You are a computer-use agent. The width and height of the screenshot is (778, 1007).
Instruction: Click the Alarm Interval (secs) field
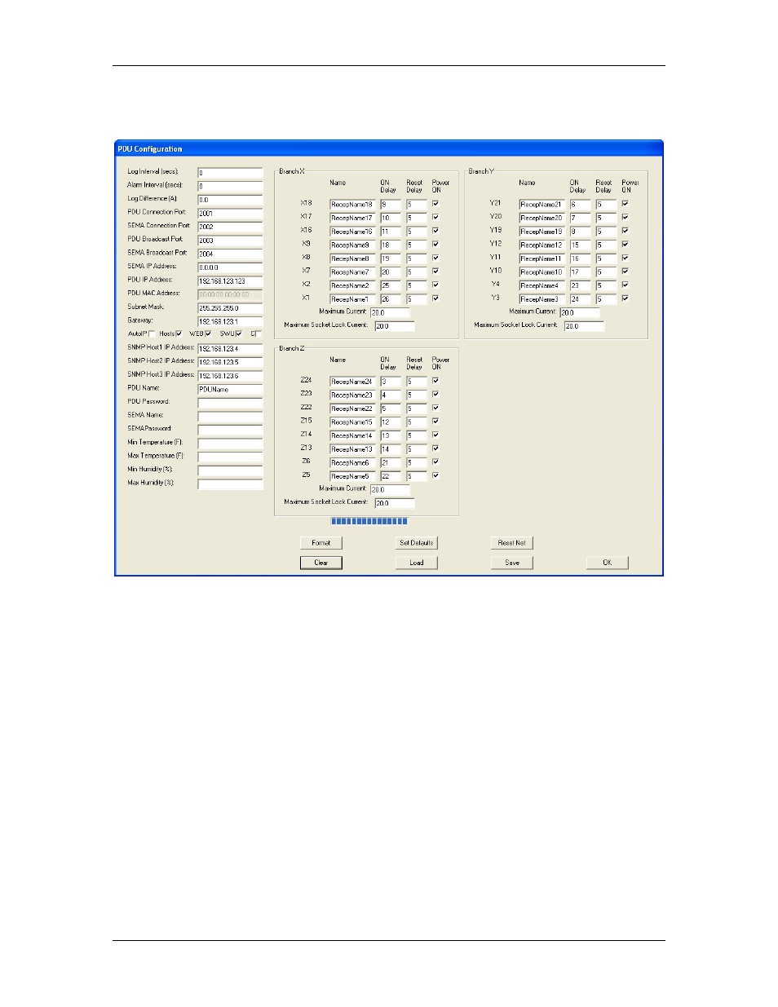click(230, 186)
